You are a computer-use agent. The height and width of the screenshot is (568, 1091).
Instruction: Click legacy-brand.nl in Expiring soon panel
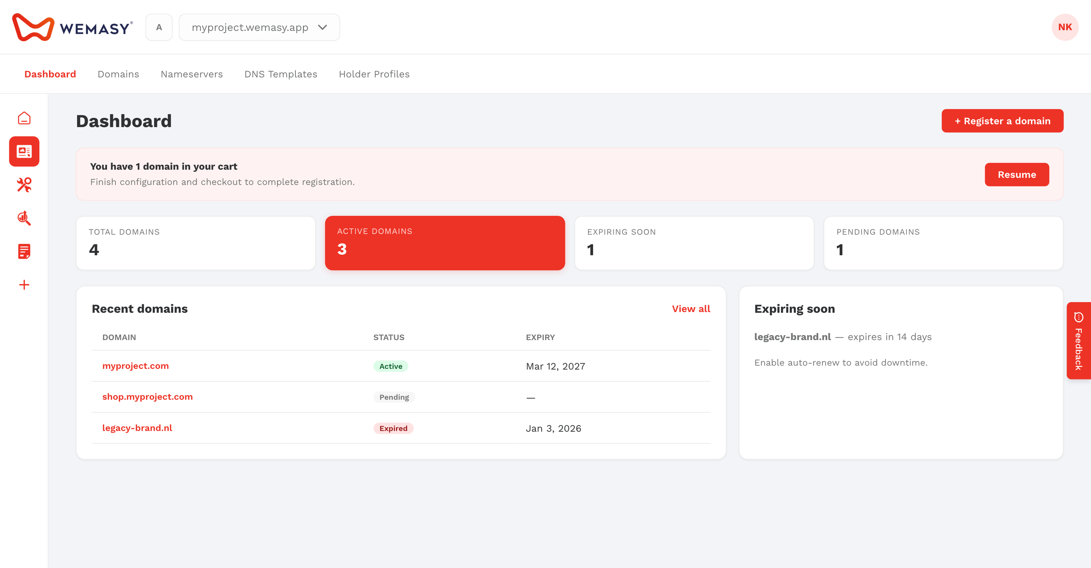click(x=792, y=337)
